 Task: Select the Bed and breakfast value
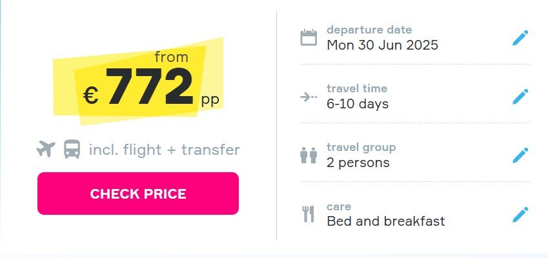pyautogui.click(x=386, y=221)
